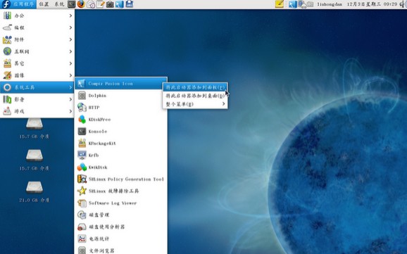Click the KDiskFree text label
The image size is (407, 254).
(100, 120)
